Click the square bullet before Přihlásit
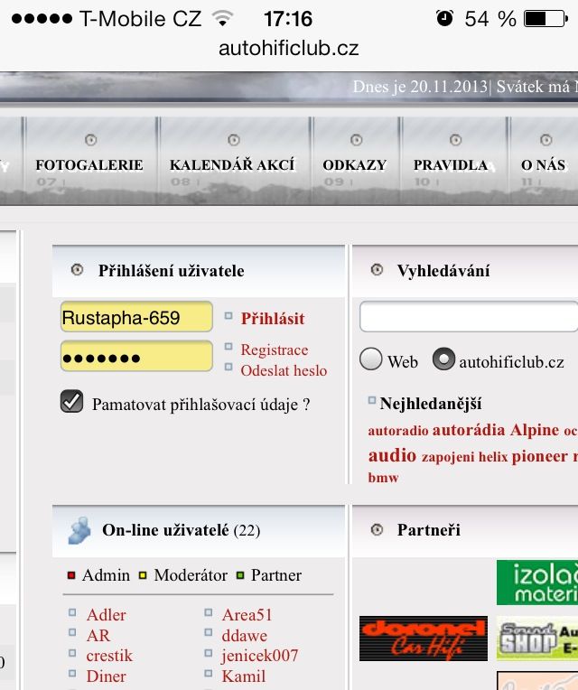This screenshot has height=690, width=578. pyautogui.click(x=228, y=315)
